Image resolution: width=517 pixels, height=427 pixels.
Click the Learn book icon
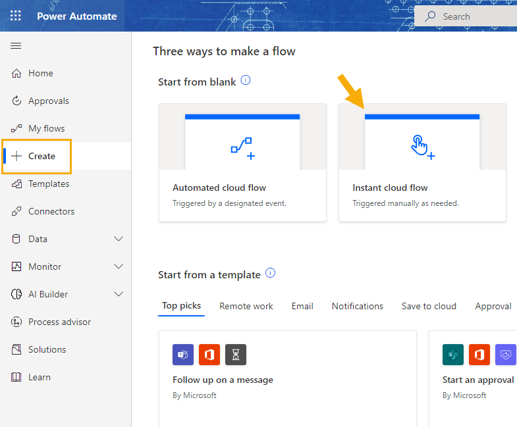pos(16,377)
